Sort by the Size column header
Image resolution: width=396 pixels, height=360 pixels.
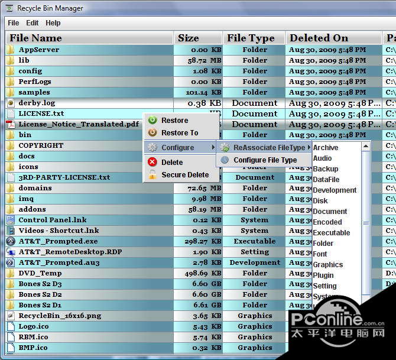[x=198, y=38]
